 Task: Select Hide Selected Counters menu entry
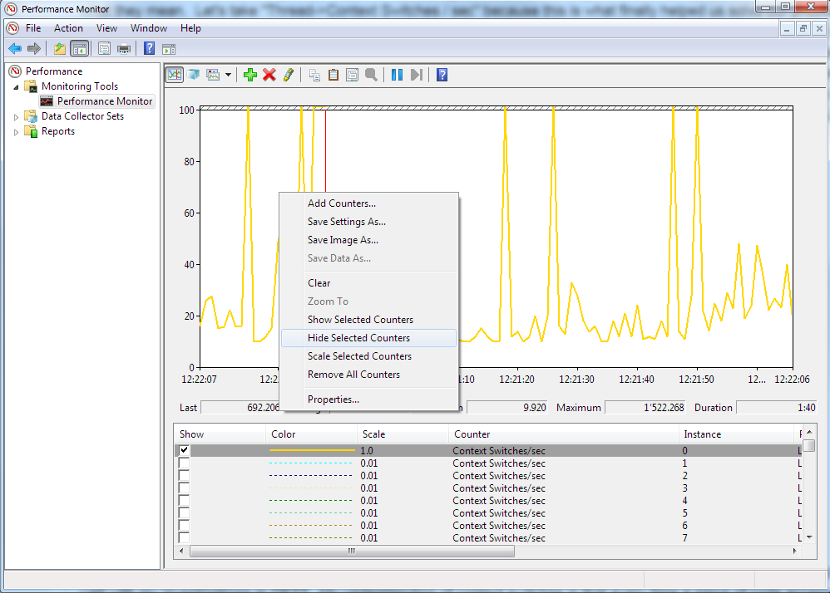pos(369,338)
